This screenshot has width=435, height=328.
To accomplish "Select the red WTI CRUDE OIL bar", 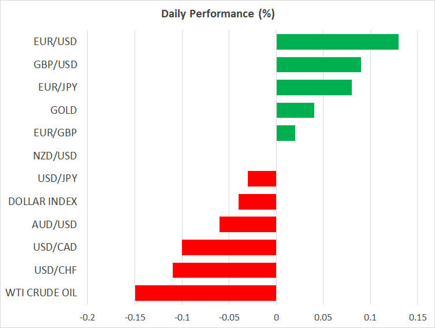I will coord(206,293).
